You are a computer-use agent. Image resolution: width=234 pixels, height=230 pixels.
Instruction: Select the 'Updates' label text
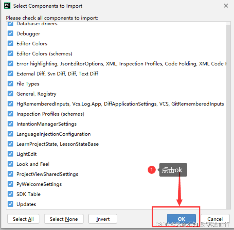click(26, 204)
